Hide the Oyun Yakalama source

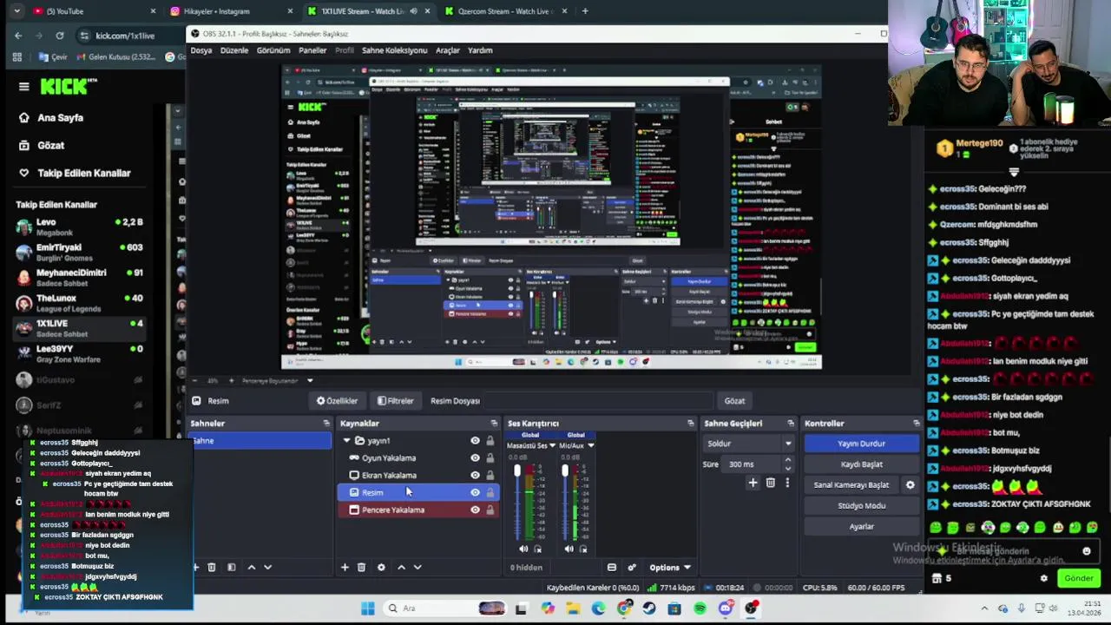coord(475,458)
